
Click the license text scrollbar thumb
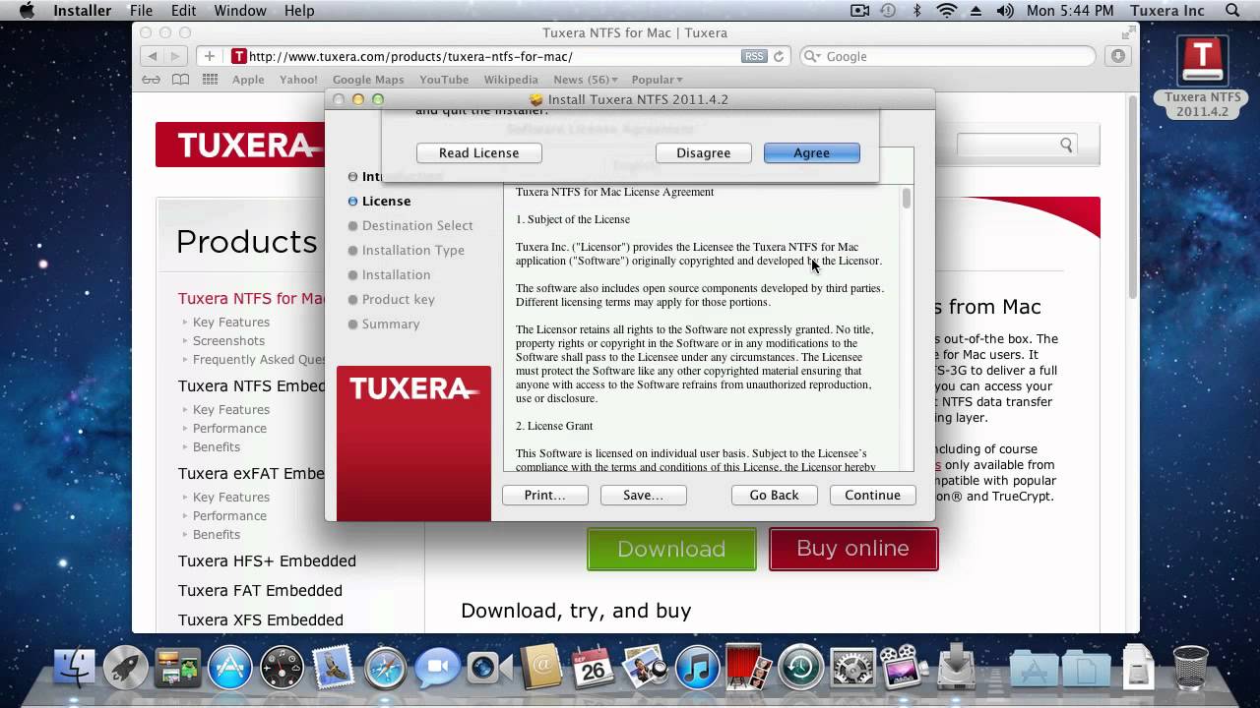point(906,198)
